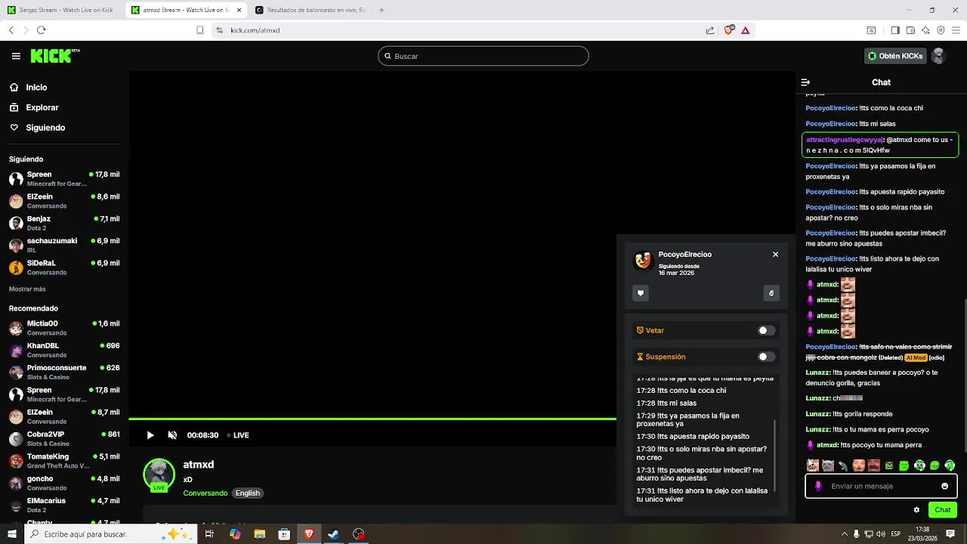
Task: Open Brave Wallet icon
Action: pos(910,30)
